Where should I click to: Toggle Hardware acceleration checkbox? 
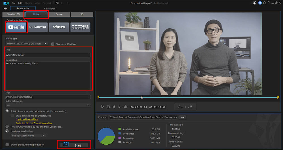coord(7,131)
